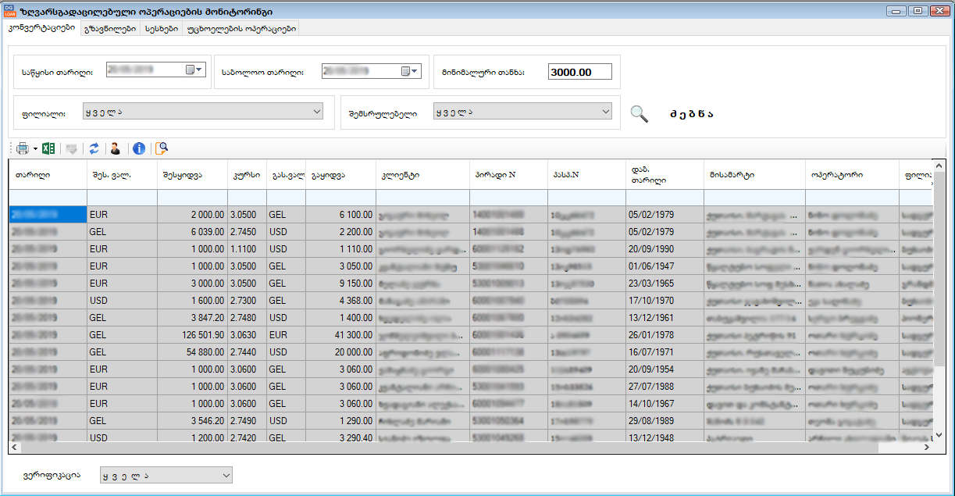This screenshot has width=955, height=496.
Task: Expand the შემსრულებელი dropdown
Action: point(605,112)
